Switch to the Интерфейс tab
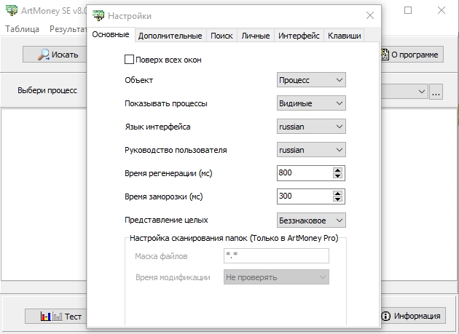Image resolution: width=459 pixels, height=334 pixels. tap(299, 36)
